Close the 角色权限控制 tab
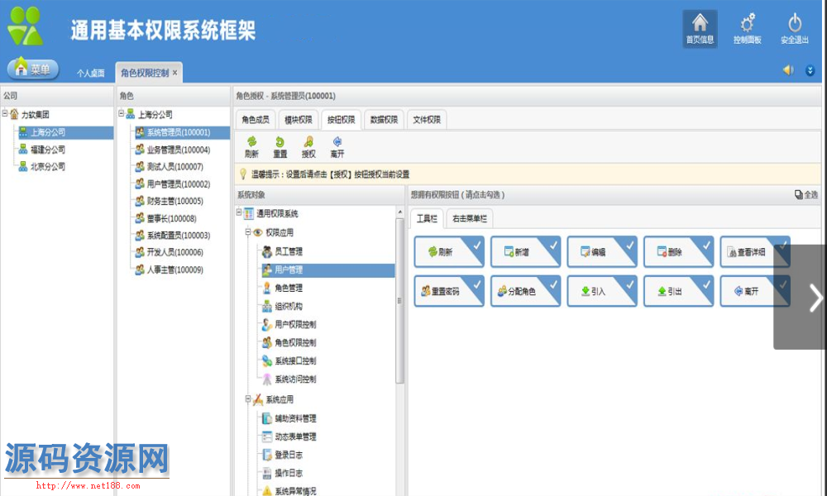The height and width of the screenshot is (496, 827). click(175, 73)
